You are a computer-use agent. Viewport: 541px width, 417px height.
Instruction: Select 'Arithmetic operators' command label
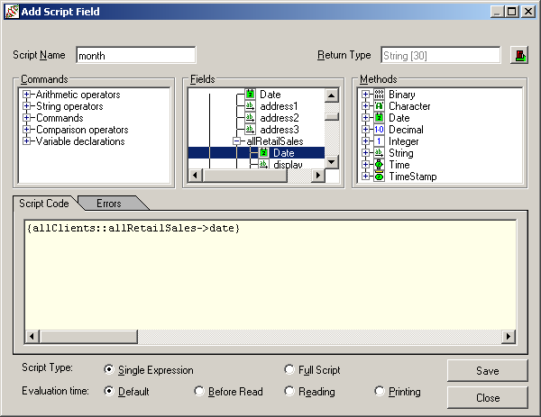click(78, 95)
